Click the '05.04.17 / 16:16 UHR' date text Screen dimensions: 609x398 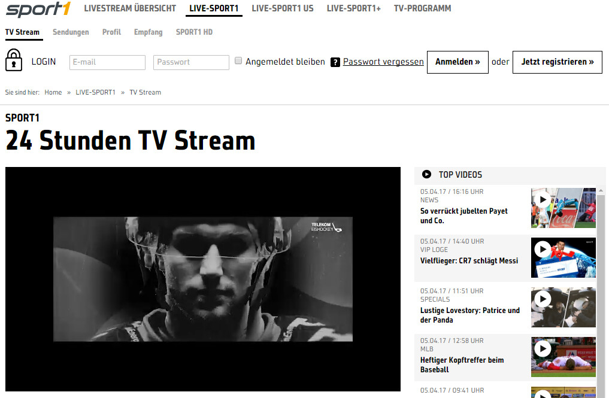[452, 192]
